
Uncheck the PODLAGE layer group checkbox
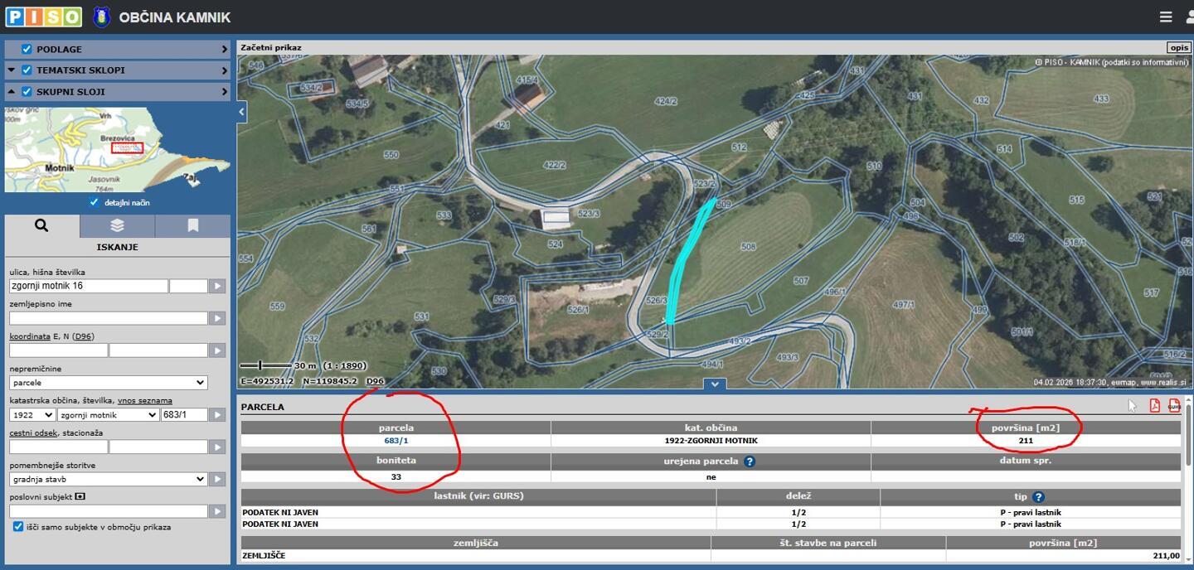coord(27,50)
